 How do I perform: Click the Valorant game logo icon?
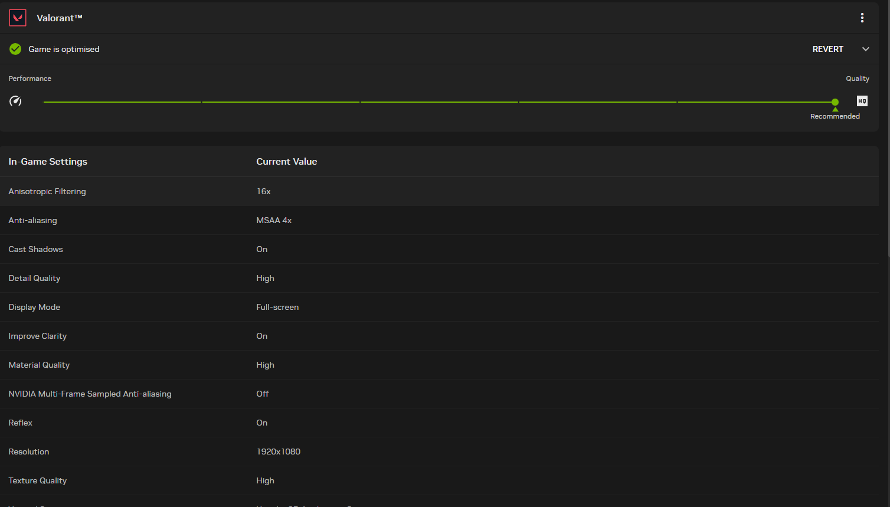click(x=18, y=18)
